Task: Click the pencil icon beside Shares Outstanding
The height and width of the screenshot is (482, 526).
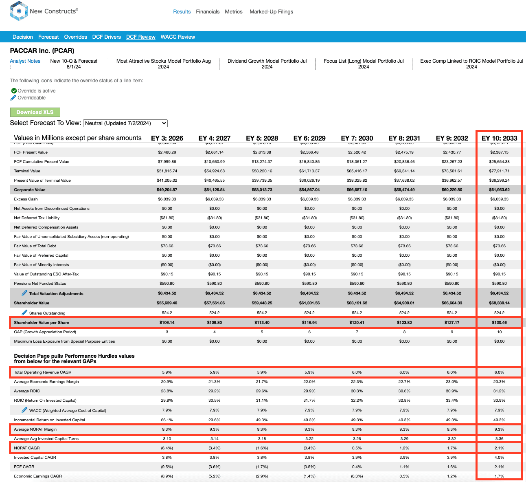Action: coord(24,313)
